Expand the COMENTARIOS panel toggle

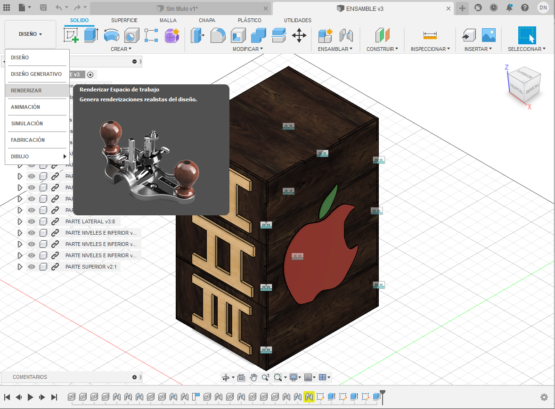[x=134, y=377]
